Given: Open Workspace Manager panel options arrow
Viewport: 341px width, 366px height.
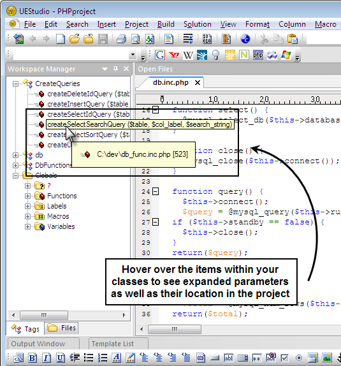Looking at the screenshot, I should (x=105, y=69).
